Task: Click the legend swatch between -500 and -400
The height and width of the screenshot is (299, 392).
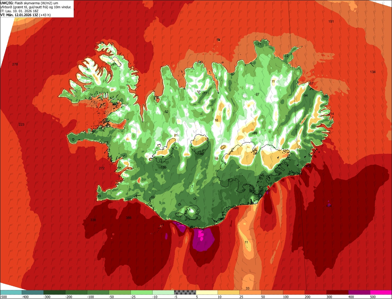Action: click(x=11, y=292)
